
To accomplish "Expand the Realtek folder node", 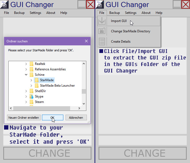I will [x=26, y=64].
